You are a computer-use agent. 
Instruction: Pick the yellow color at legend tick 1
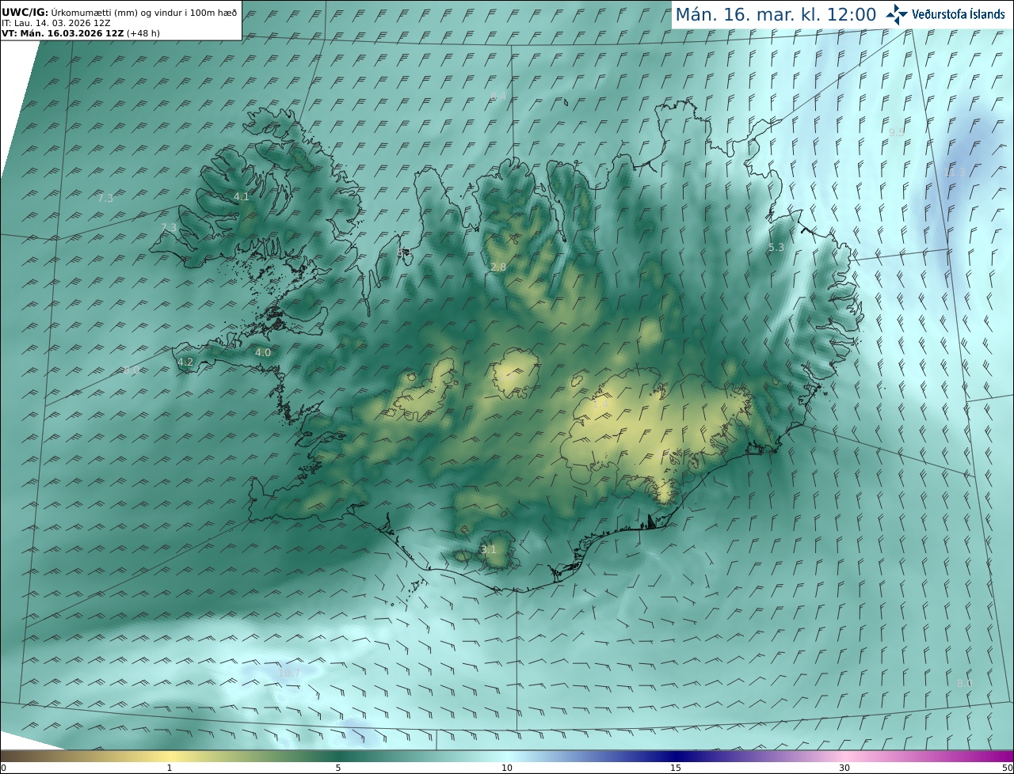[169, 757]
